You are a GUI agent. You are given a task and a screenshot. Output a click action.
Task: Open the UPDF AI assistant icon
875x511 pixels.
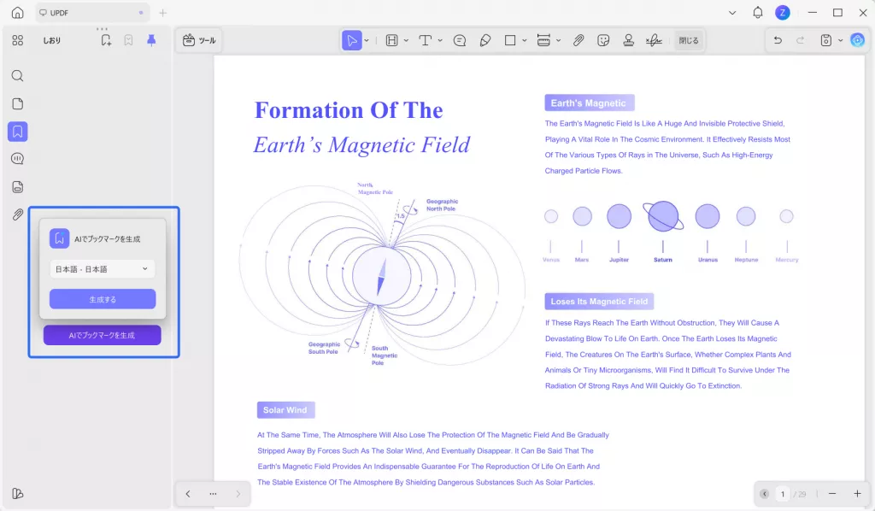[858, 40]
